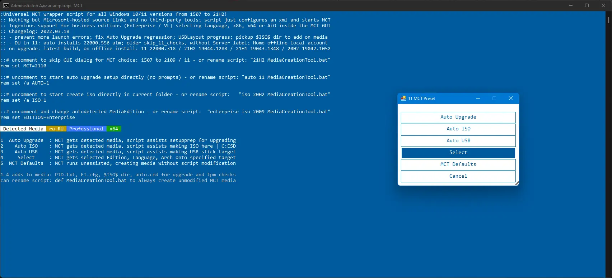
Task: Click the "rem set MCT=2110" line
Action: click(23, 66)
